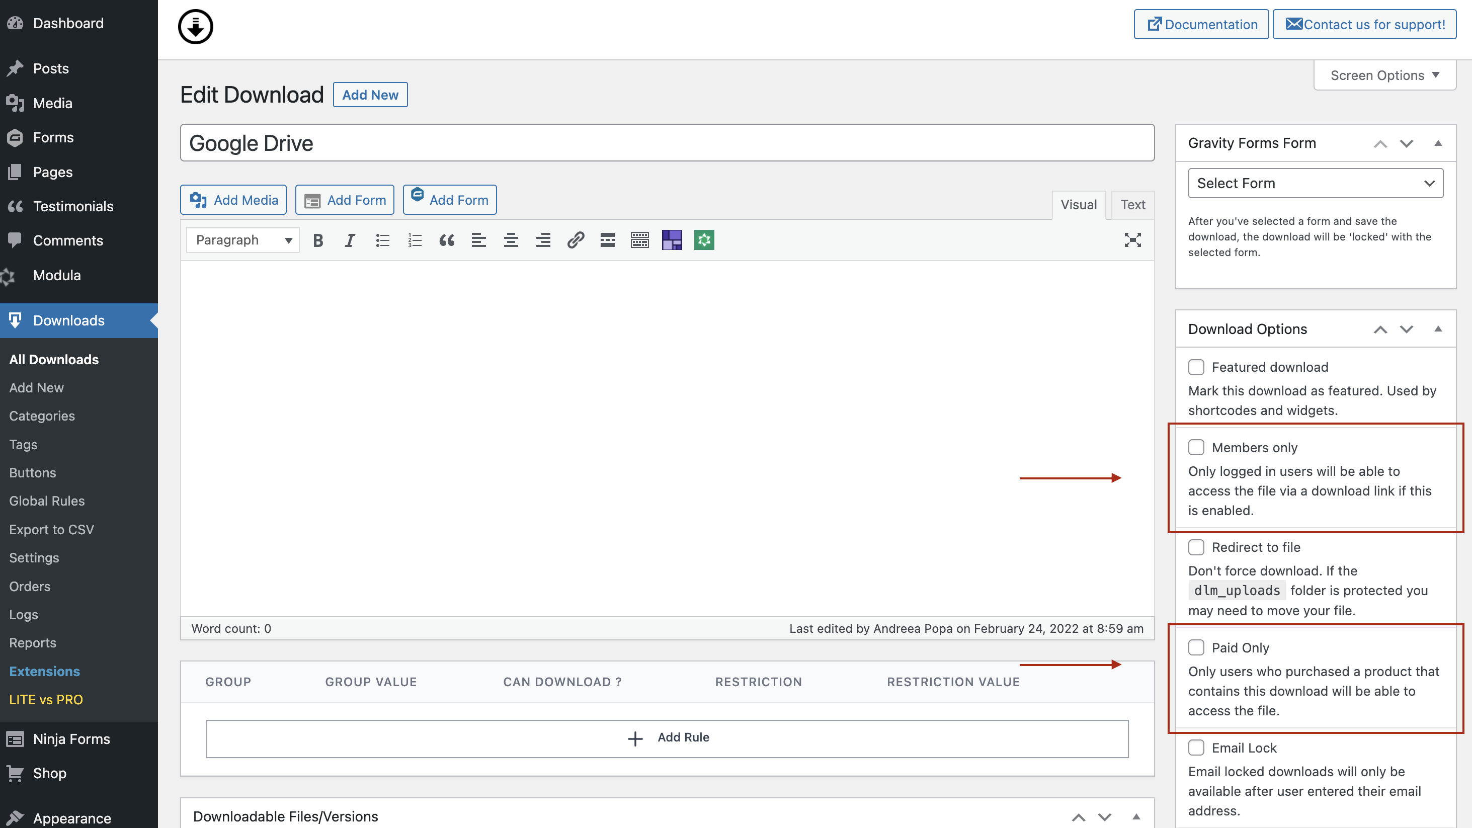Click the numbered list icon
The height and width of the screenshot is (828, 1472).
point(416,239)
